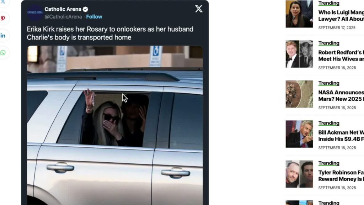
Task: Read NASA Announces Mars headline
Action: [x=341, y=96]
